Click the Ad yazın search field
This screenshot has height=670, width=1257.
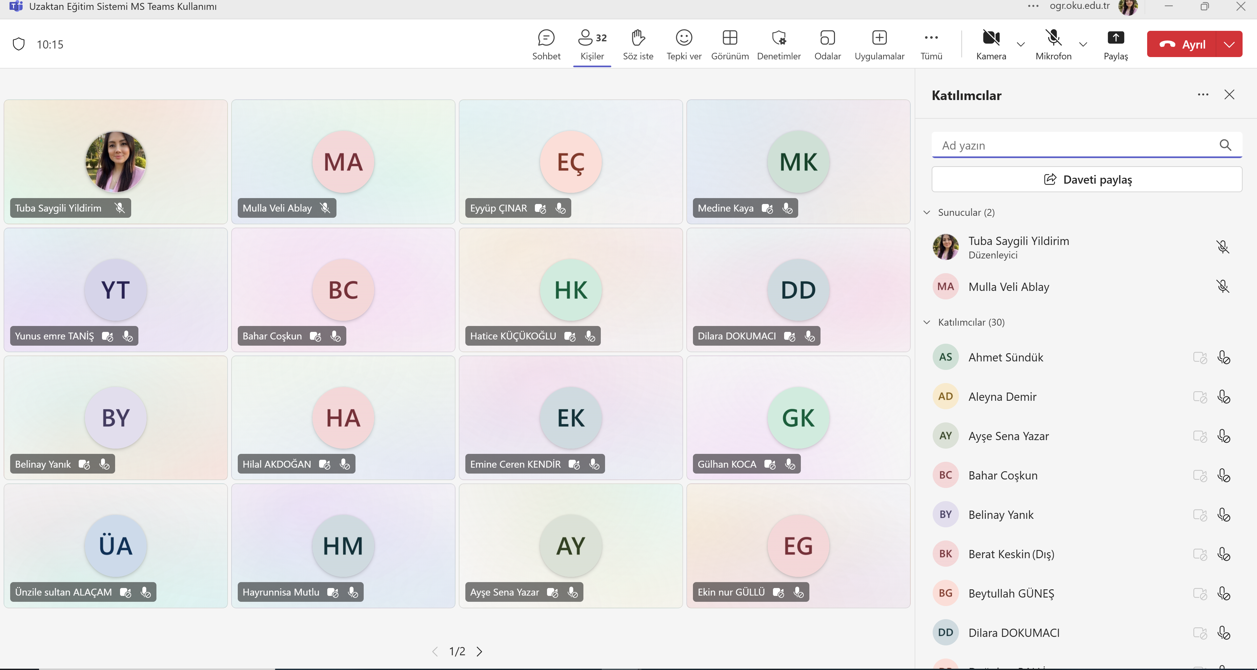1074,145
